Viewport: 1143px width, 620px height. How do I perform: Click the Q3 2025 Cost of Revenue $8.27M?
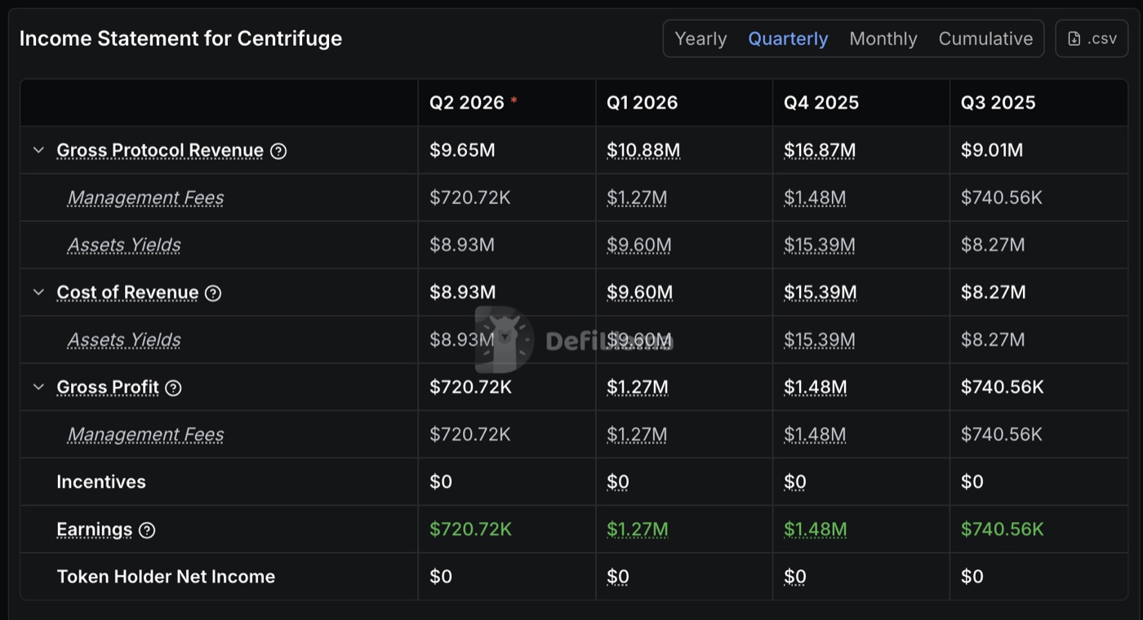(x=993, y=292)
